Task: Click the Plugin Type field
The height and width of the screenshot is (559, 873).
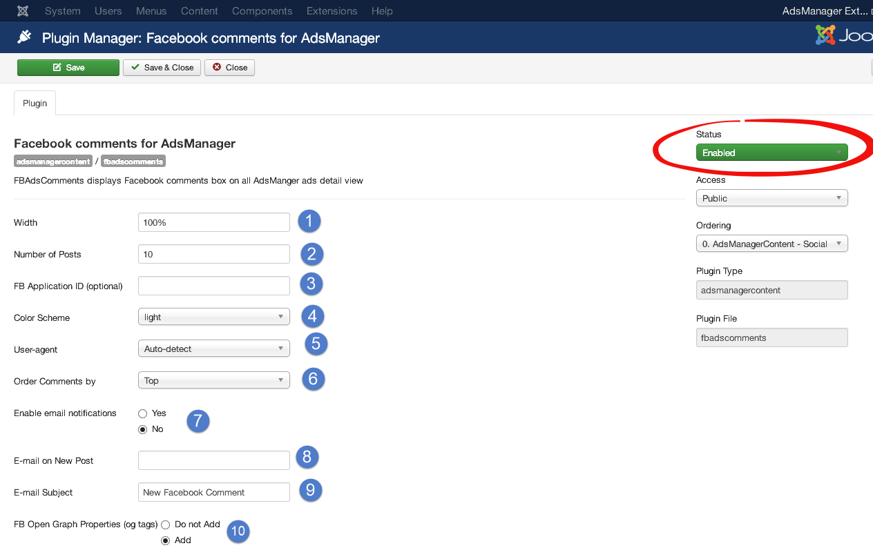Action: 771,290
